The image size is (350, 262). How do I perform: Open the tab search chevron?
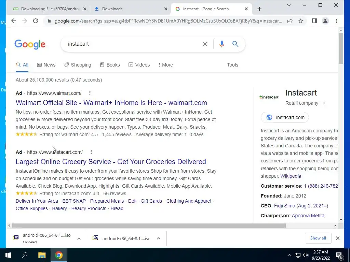tap(288, 5)
